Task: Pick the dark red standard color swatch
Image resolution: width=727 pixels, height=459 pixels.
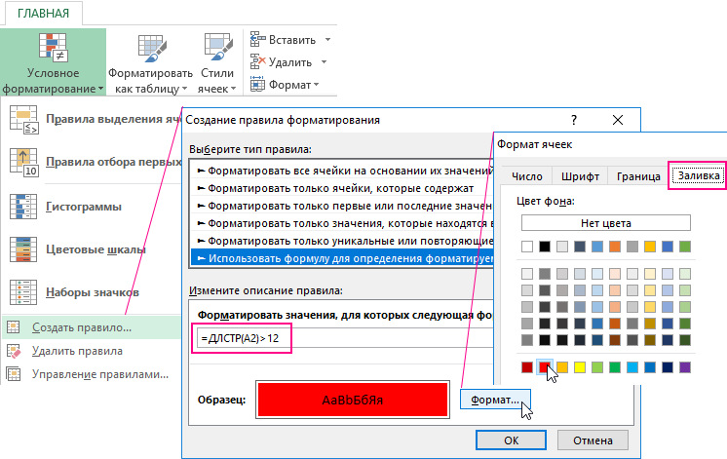Action: [527, 367]
